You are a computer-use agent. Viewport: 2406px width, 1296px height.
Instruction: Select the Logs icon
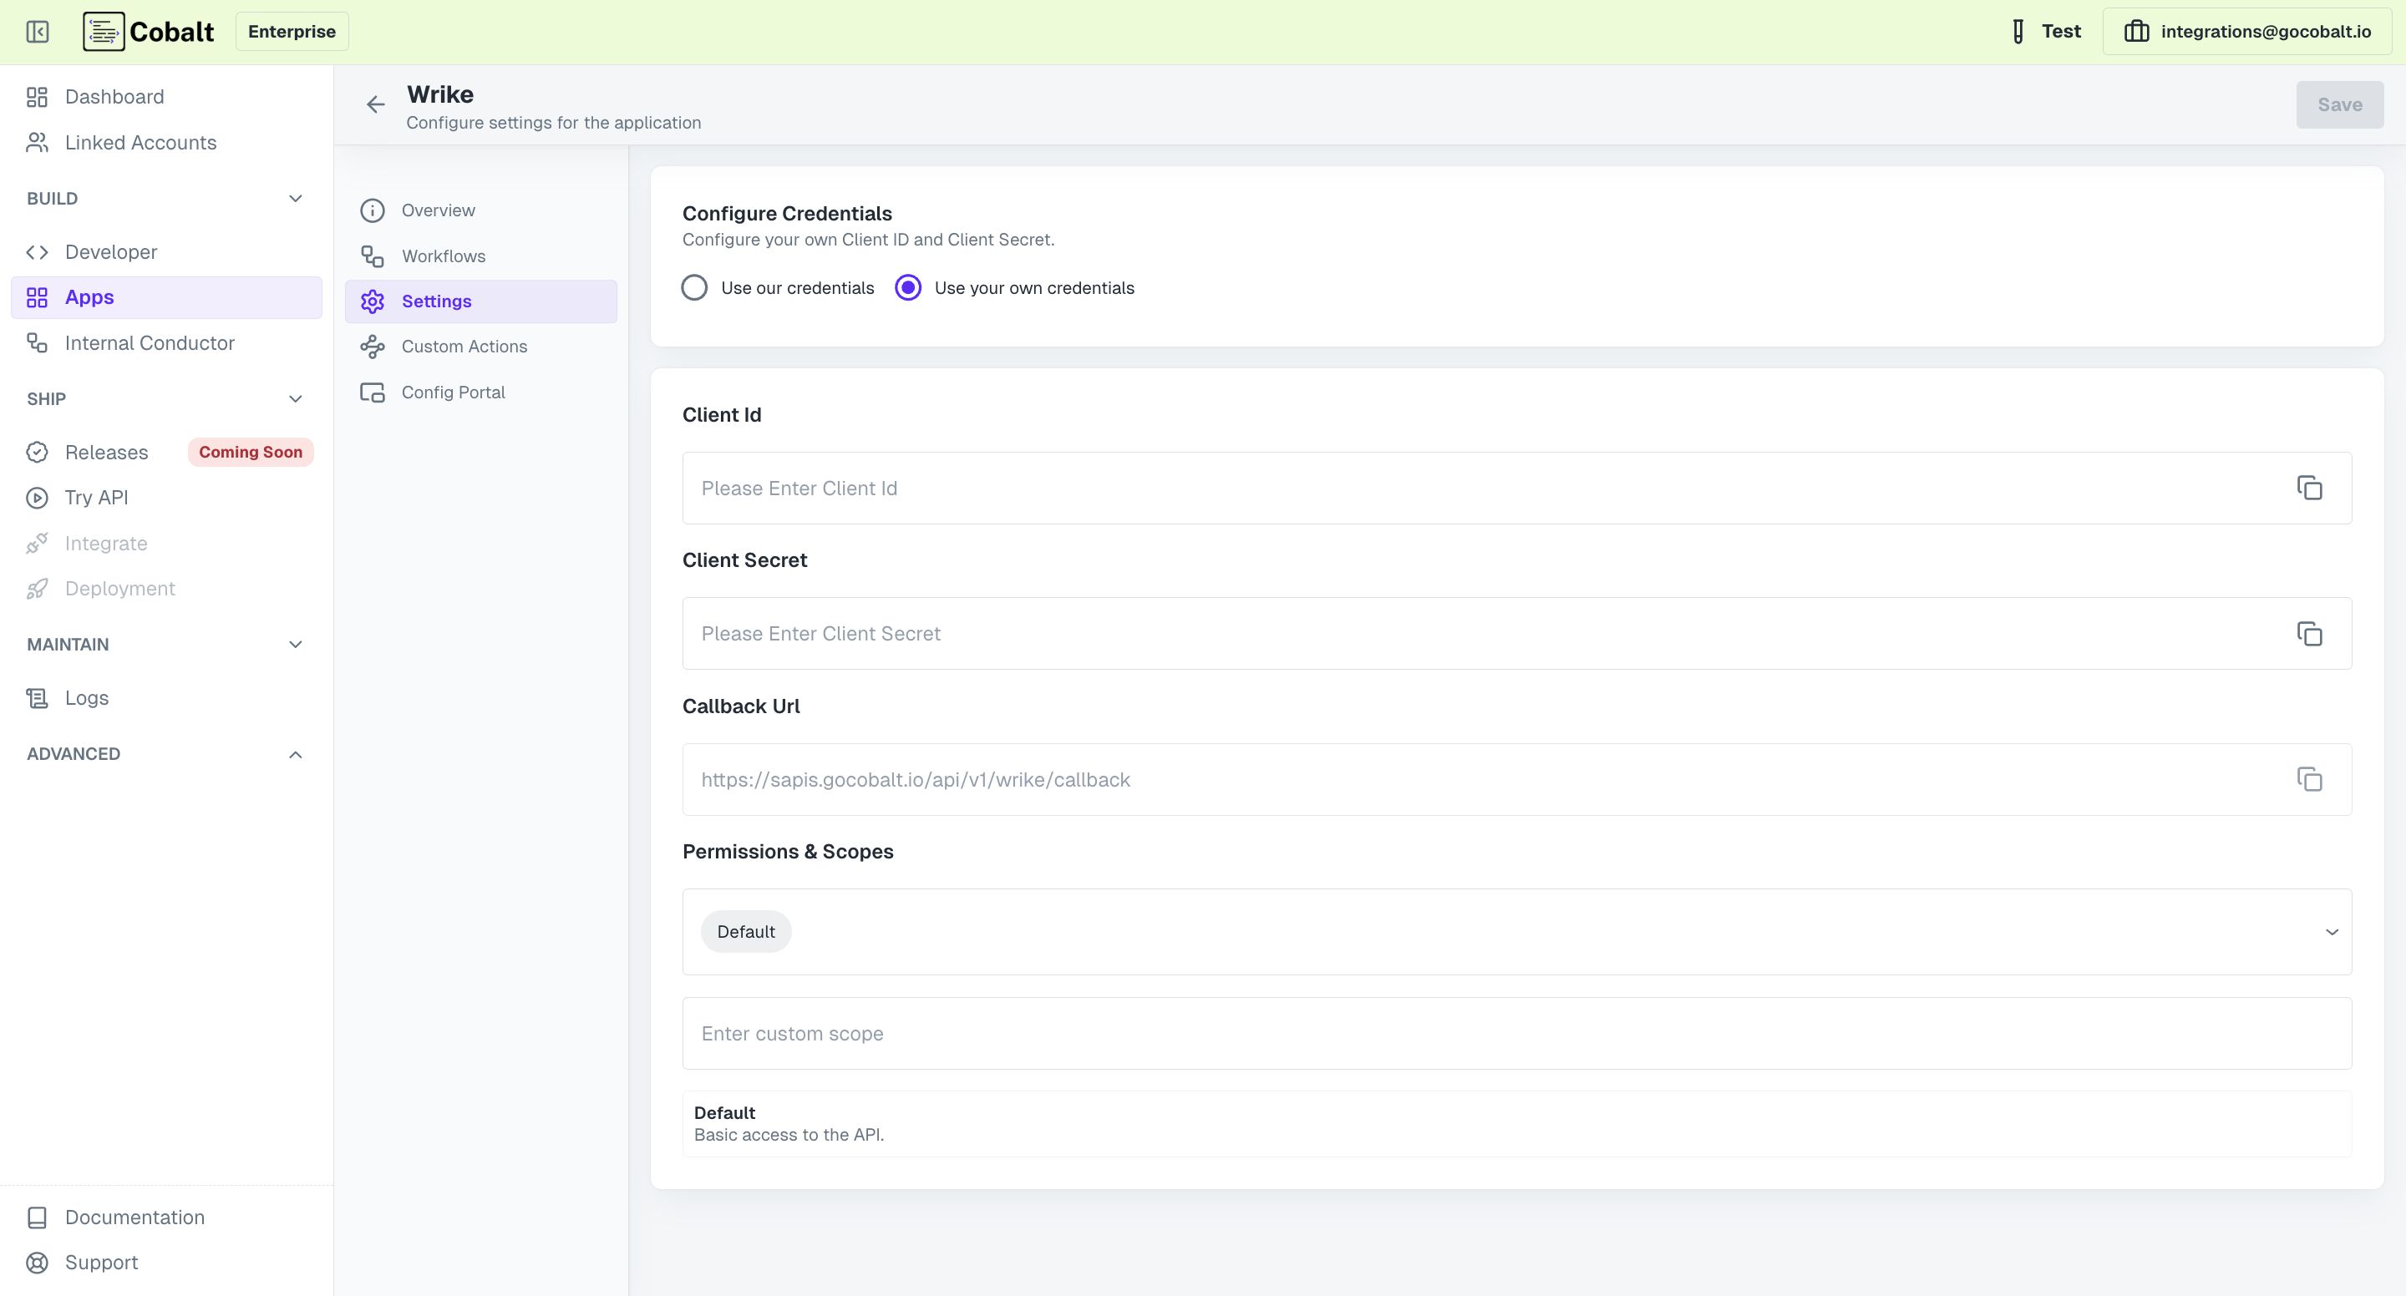coord(37,697)
